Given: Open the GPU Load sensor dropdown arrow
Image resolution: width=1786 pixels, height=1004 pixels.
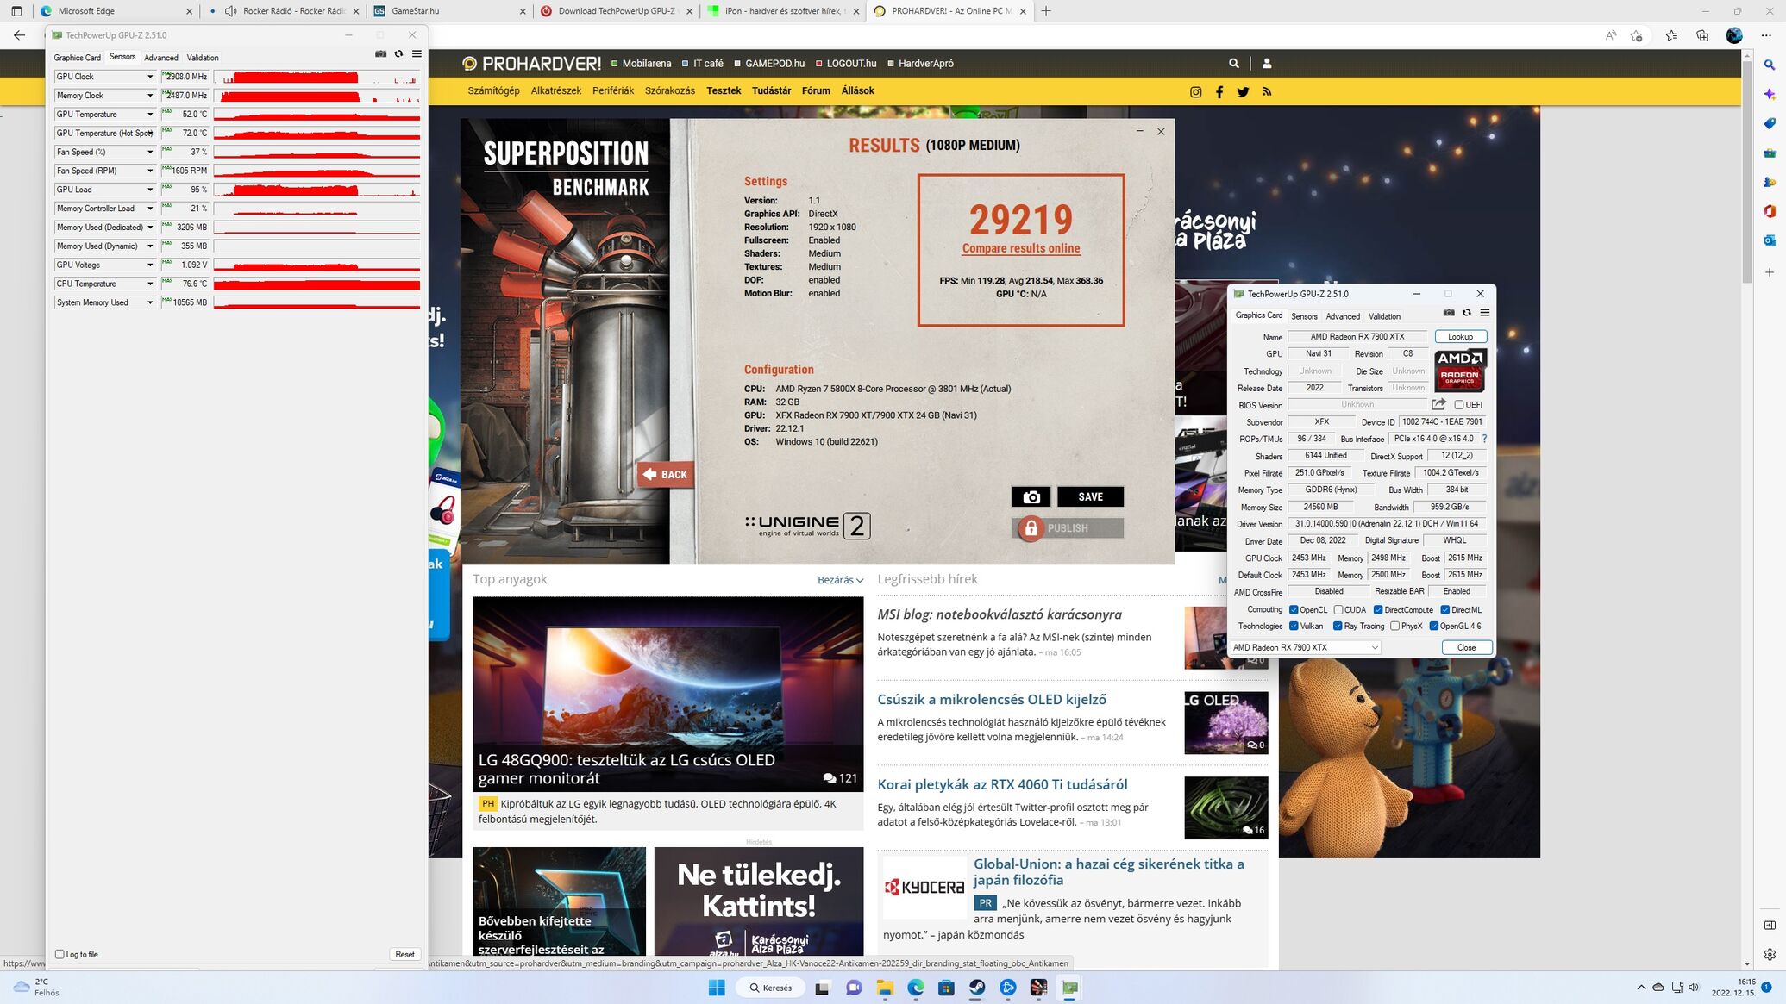Looking at the screenshot, I should [150, 190].
